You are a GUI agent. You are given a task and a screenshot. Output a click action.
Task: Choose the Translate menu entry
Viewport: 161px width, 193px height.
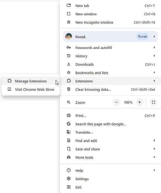pyautogui.click(x=110, y=132)
